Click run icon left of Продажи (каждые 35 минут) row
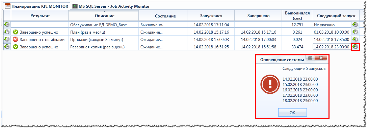369x130 pixels. 7,40
